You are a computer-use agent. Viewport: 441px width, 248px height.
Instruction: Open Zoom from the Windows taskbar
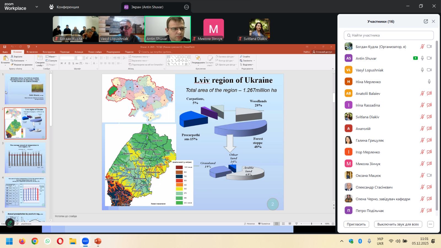pyautogui.click(x=85, y=241)
